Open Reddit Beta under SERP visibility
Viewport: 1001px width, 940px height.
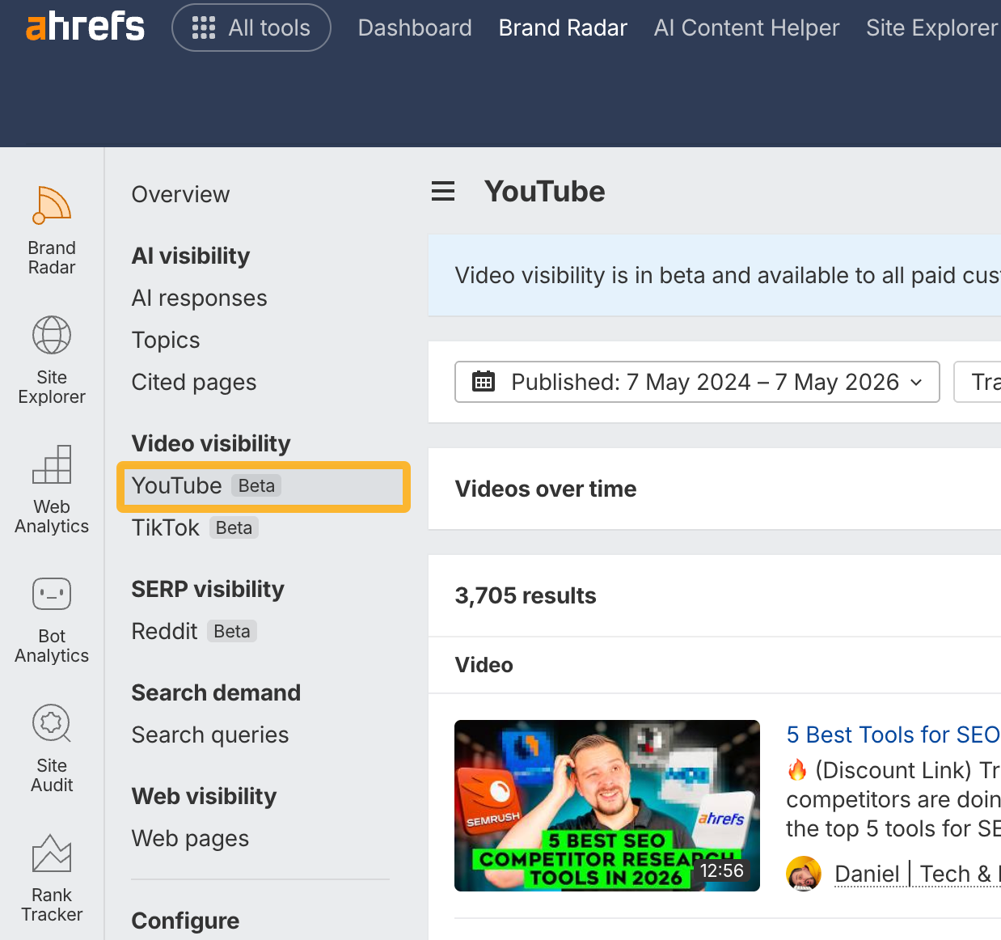click(x=194, y=631)
